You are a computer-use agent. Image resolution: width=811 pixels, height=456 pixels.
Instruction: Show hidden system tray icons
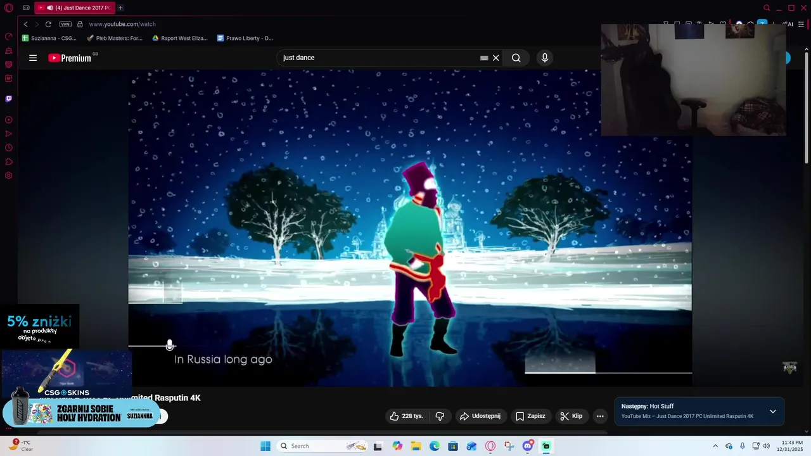coord(715,446)
